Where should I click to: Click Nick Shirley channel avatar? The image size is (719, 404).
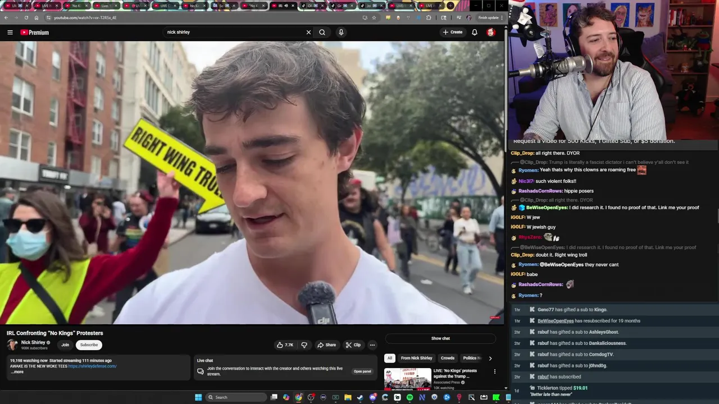click(12, 345)
